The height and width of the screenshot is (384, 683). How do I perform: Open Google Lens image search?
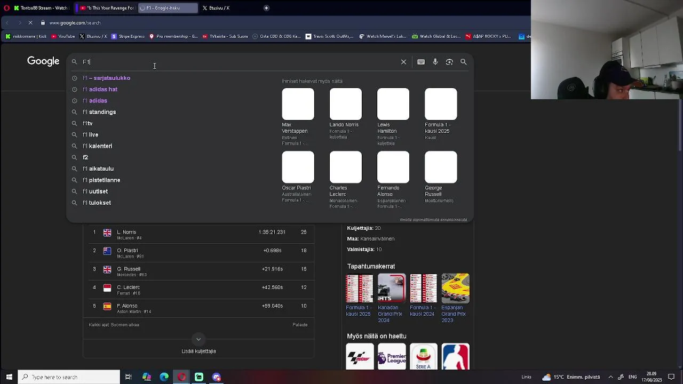(x=449, y=62)
